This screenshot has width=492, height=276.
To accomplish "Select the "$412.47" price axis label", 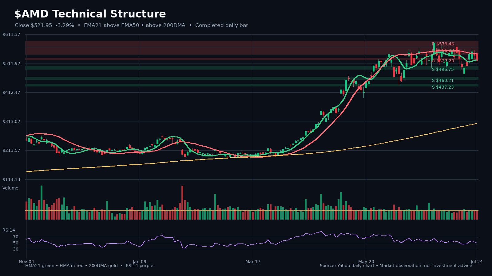I will (11, 92).
